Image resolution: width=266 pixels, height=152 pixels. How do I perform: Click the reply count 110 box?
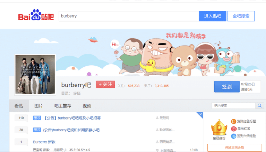[x=21, y=118]
